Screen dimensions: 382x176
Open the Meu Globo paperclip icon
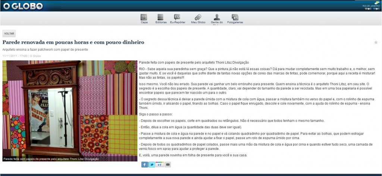point(198,17)
